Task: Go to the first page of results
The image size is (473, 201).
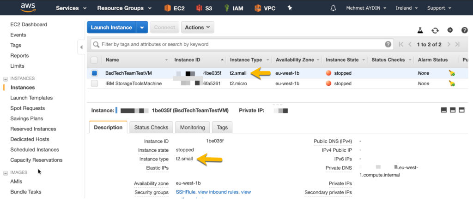Action: click(x=401, y=45)
